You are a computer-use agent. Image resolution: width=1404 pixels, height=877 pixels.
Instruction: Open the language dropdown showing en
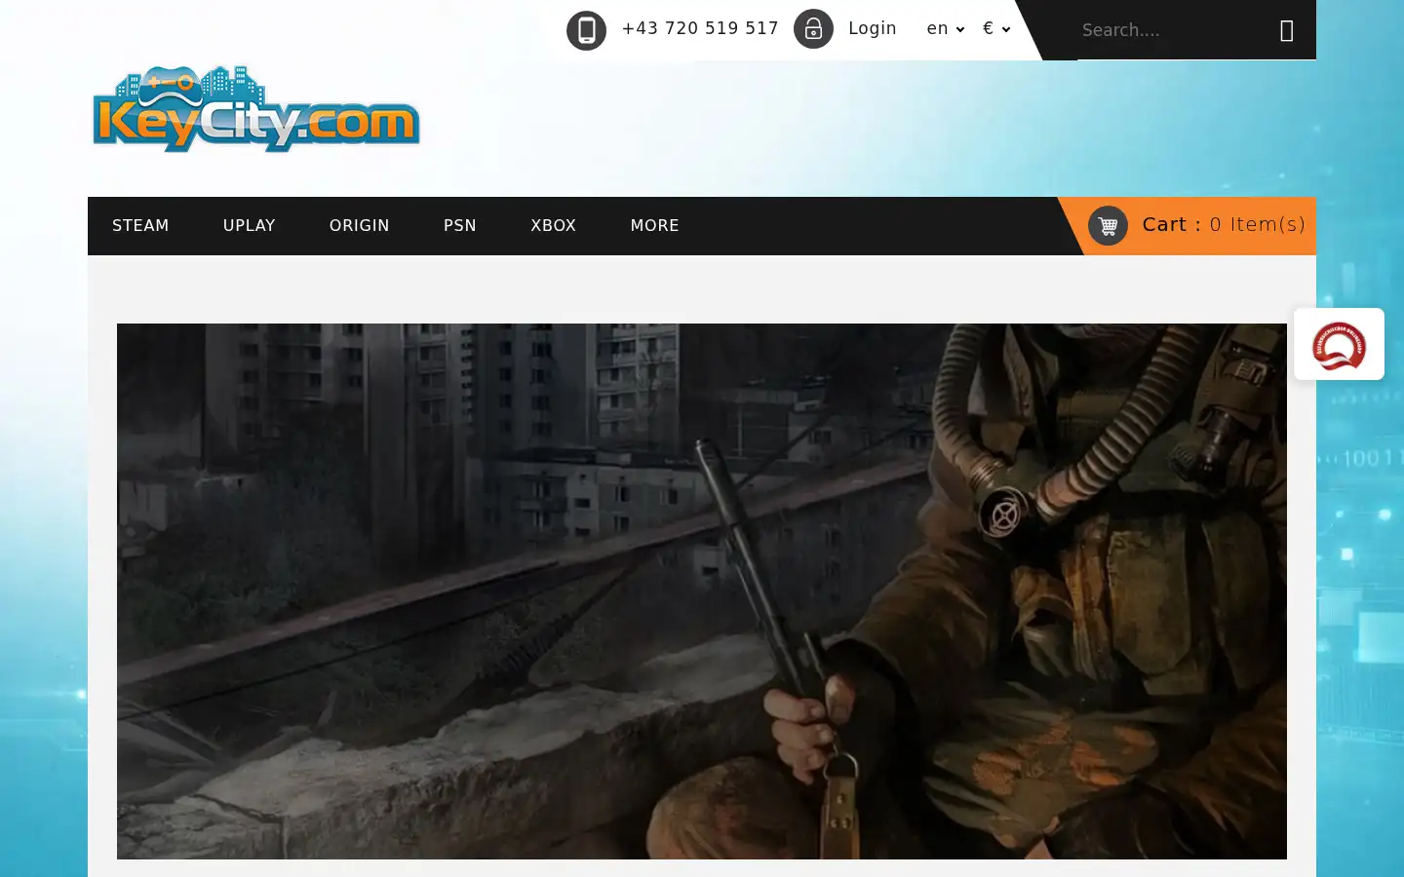coord(945,28)
